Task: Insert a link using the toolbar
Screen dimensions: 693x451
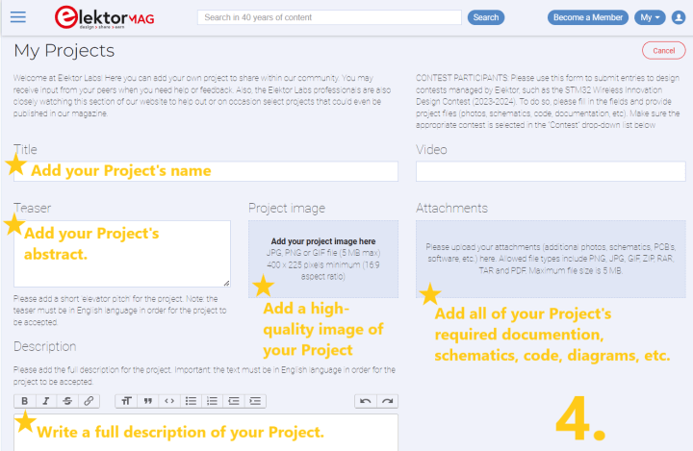Action: (89, 401)
